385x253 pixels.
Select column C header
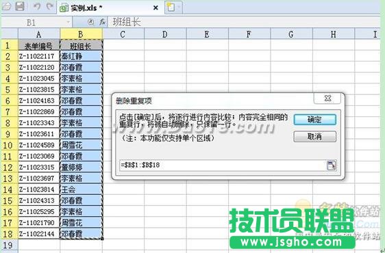(x=123, y=34)
